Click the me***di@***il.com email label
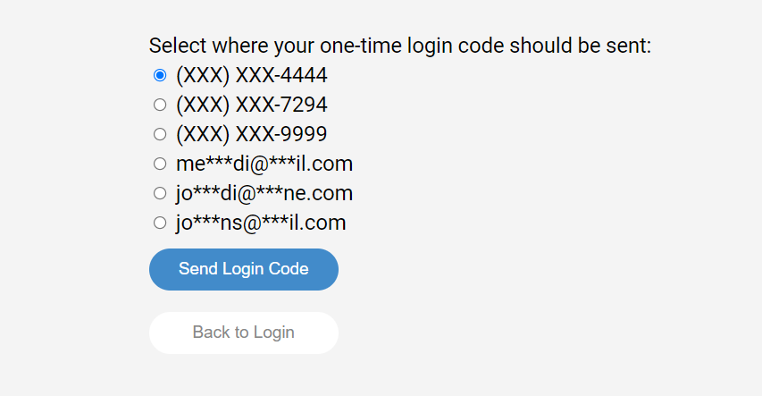 click(264, 164)
